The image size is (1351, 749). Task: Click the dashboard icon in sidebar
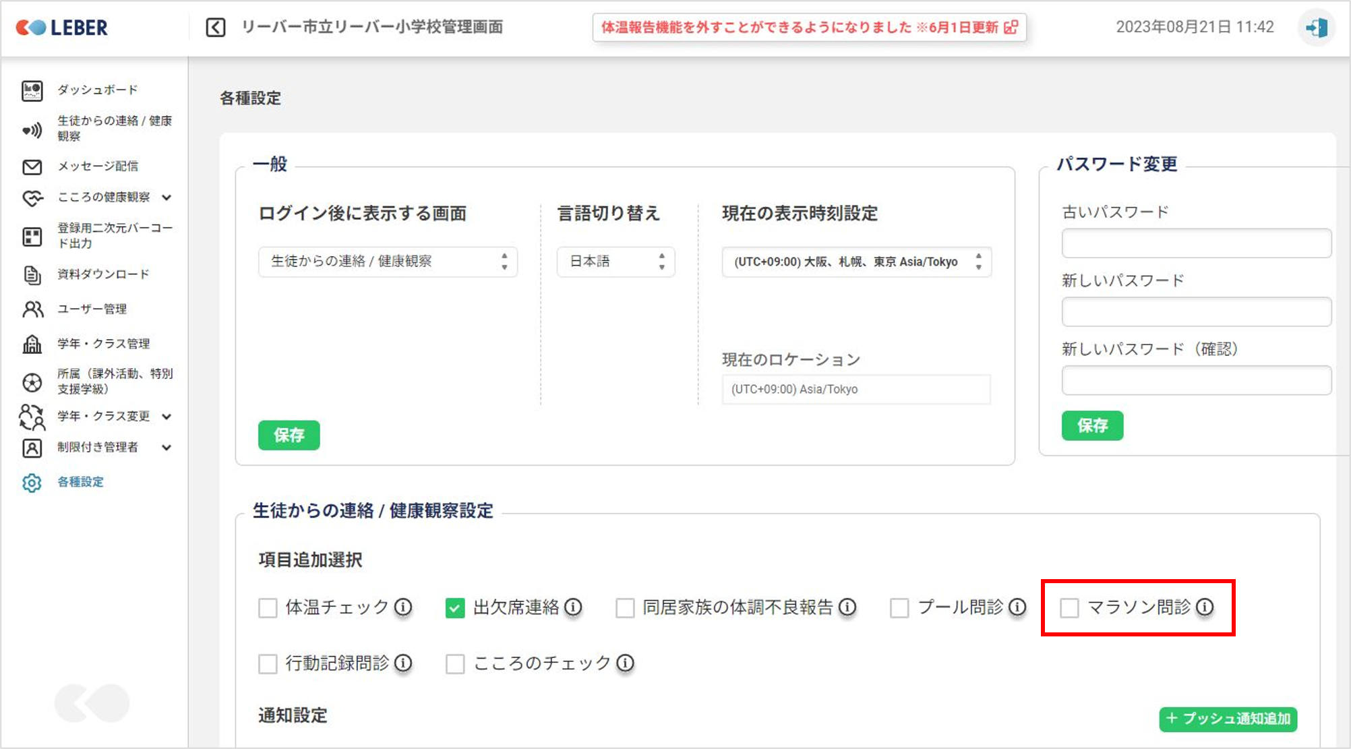(x=32, y=90)
